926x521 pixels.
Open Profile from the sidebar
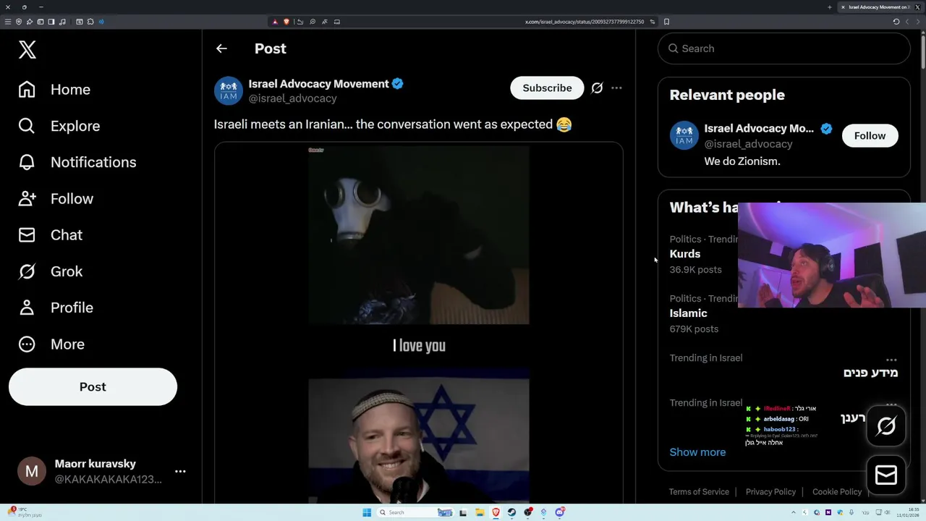56,308
